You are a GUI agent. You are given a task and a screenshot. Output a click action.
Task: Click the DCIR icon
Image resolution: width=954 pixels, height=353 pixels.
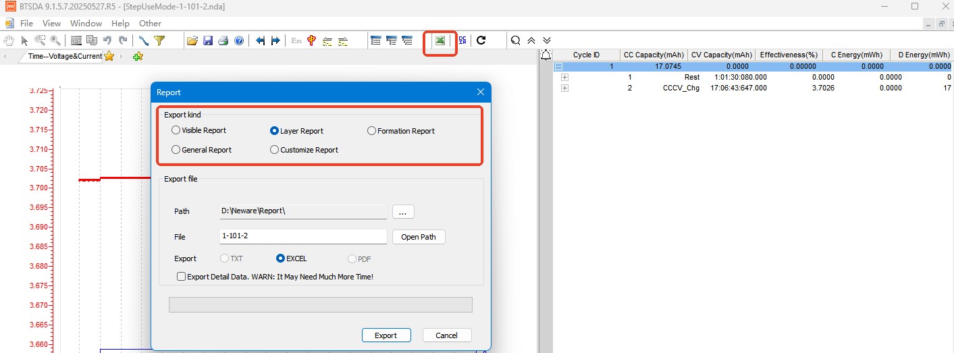point(462,40)
